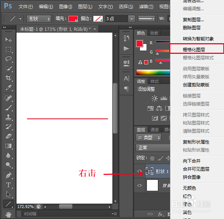Open the 图层(L) menu
This screenshot has width=224, height=219.
coord(85,7)
